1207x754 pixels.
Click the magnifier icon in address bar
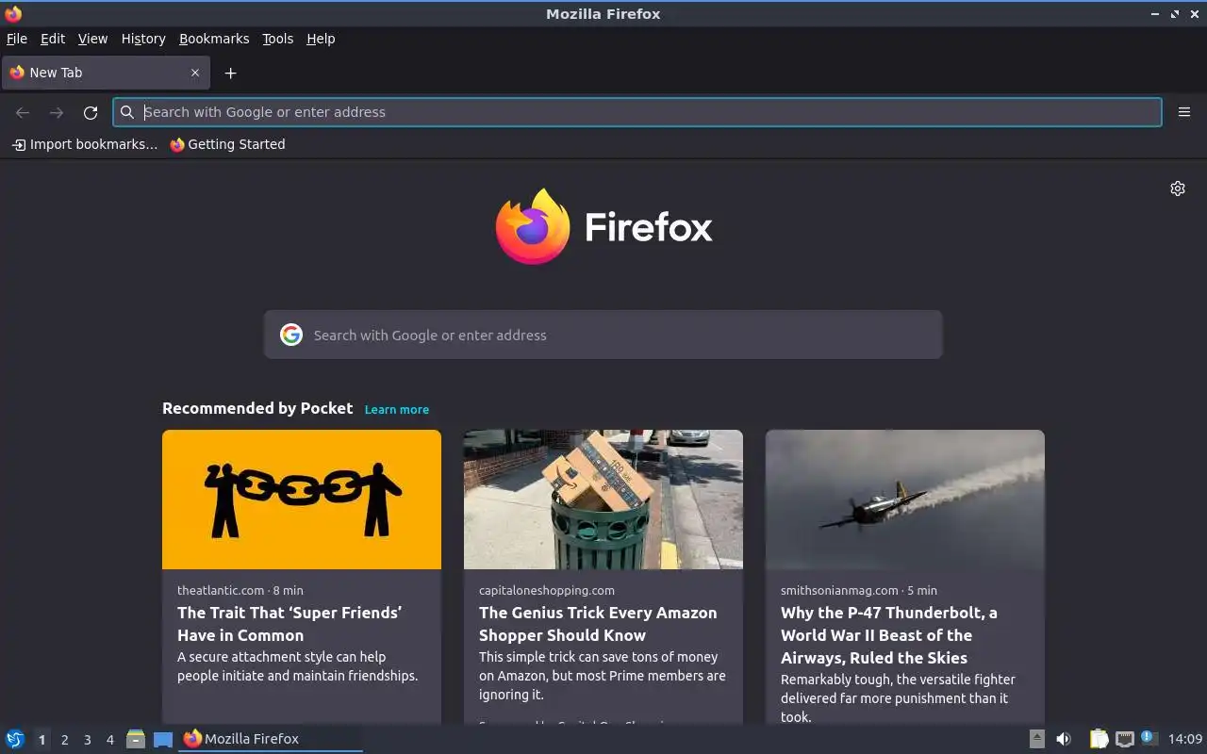[127, 112]
